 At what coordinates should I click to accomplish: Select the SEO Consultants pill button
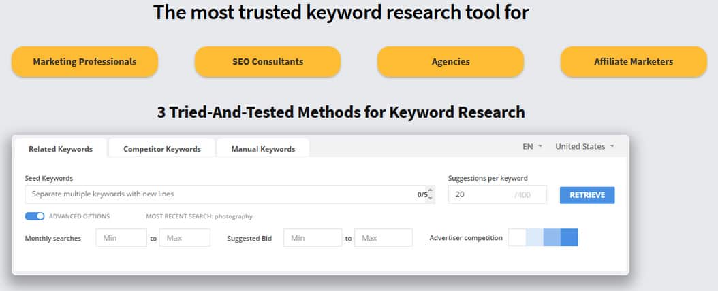click(x=267, y=62)
